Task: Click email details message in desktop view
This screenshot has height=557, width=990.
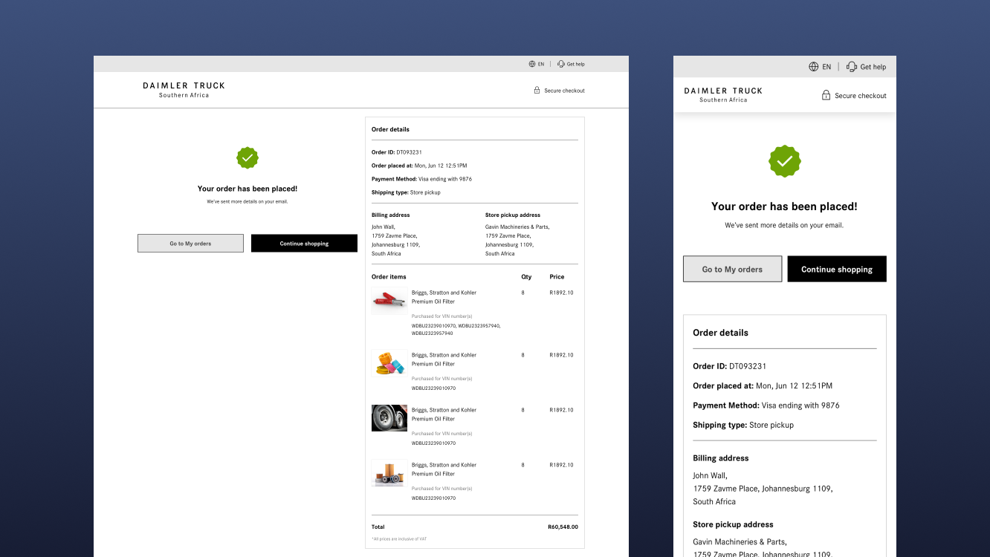Action: [247, 201]
